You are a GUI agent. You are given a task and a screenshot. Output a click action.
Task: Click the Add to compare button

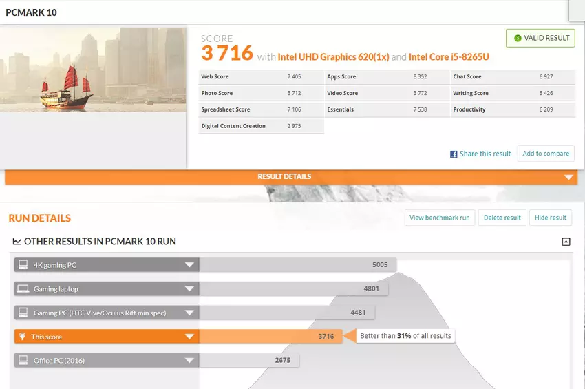[545, 154]
